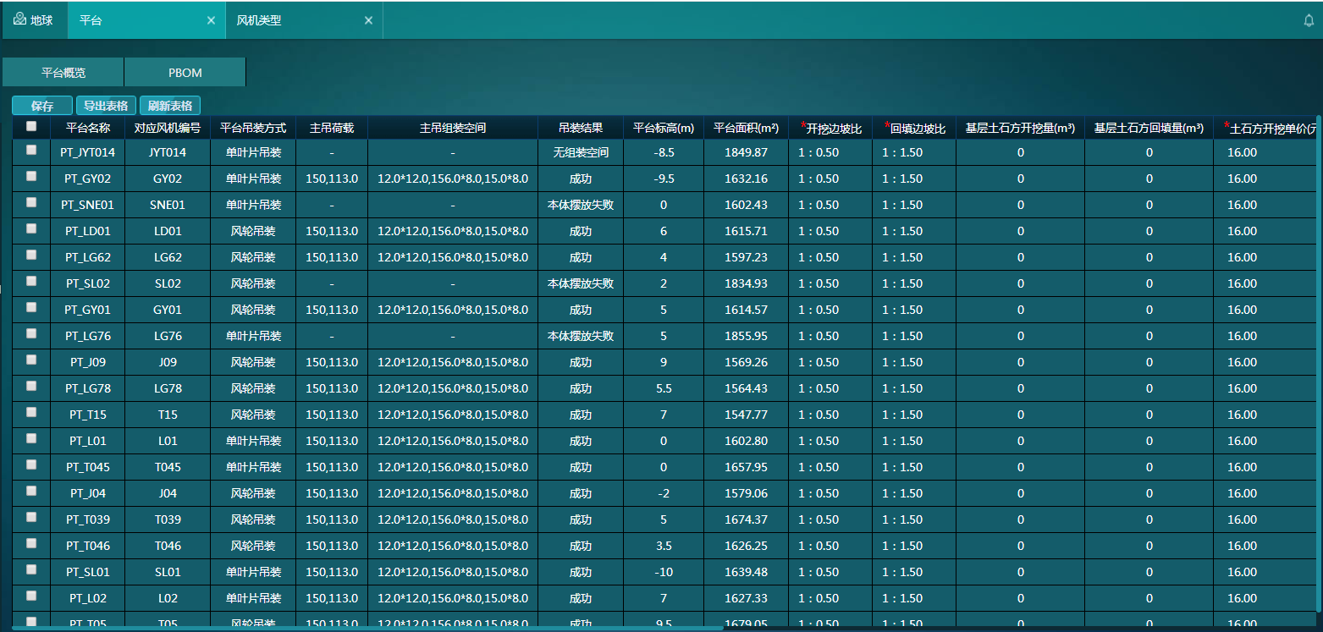Open the notification bell icon

1309,20
